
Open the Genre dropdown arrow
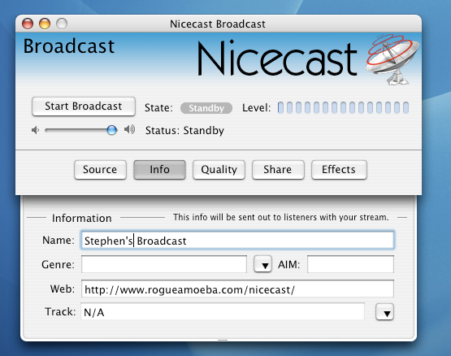tap(263, 264)
